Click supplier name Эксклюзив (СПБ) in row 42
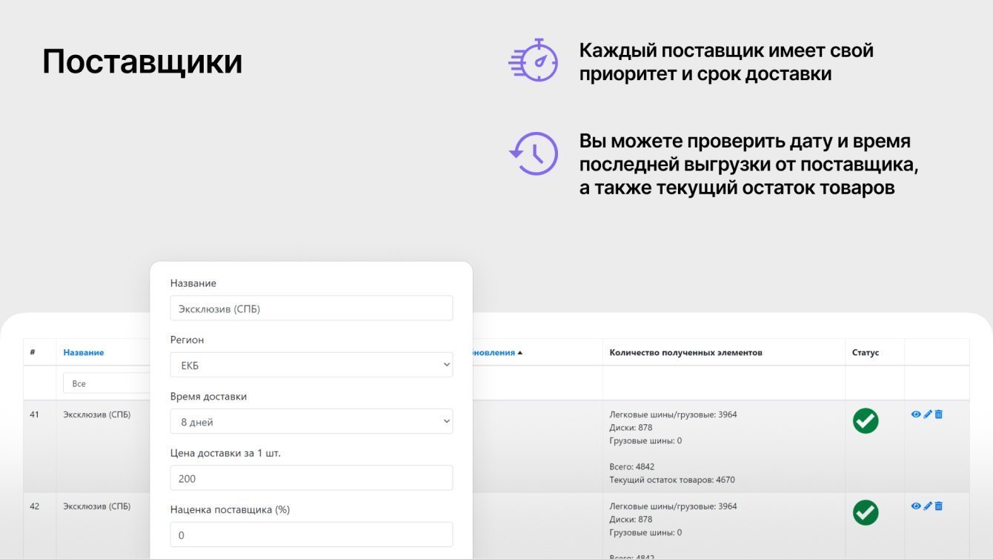The height and width of the screenshot is (559, 993). [97, 506]
